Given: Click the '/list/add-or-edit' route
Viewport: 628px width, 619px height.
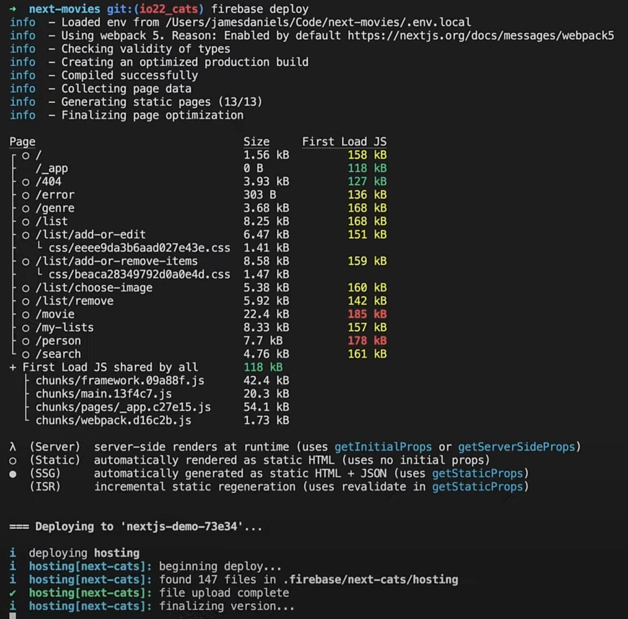Looking at the screenshot, I should point(90,235).
